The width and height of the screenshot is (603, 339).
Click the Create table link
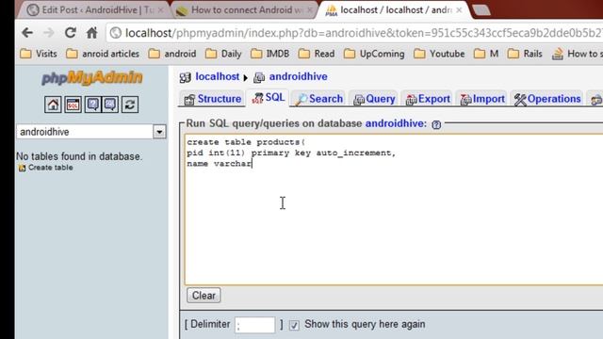50,168
